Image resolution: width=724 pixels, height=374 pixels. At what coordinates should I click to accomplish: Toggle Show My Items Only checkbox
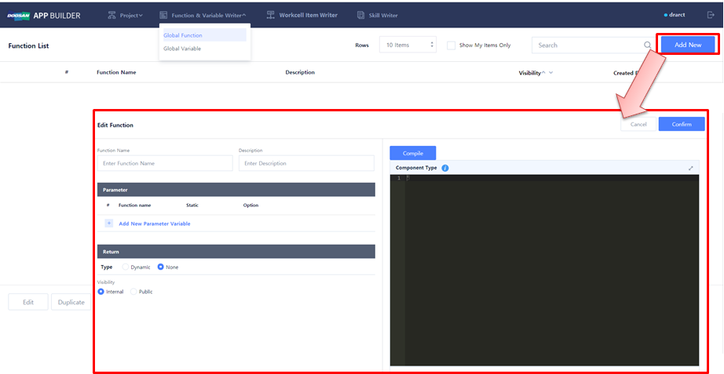coord(452,45)
